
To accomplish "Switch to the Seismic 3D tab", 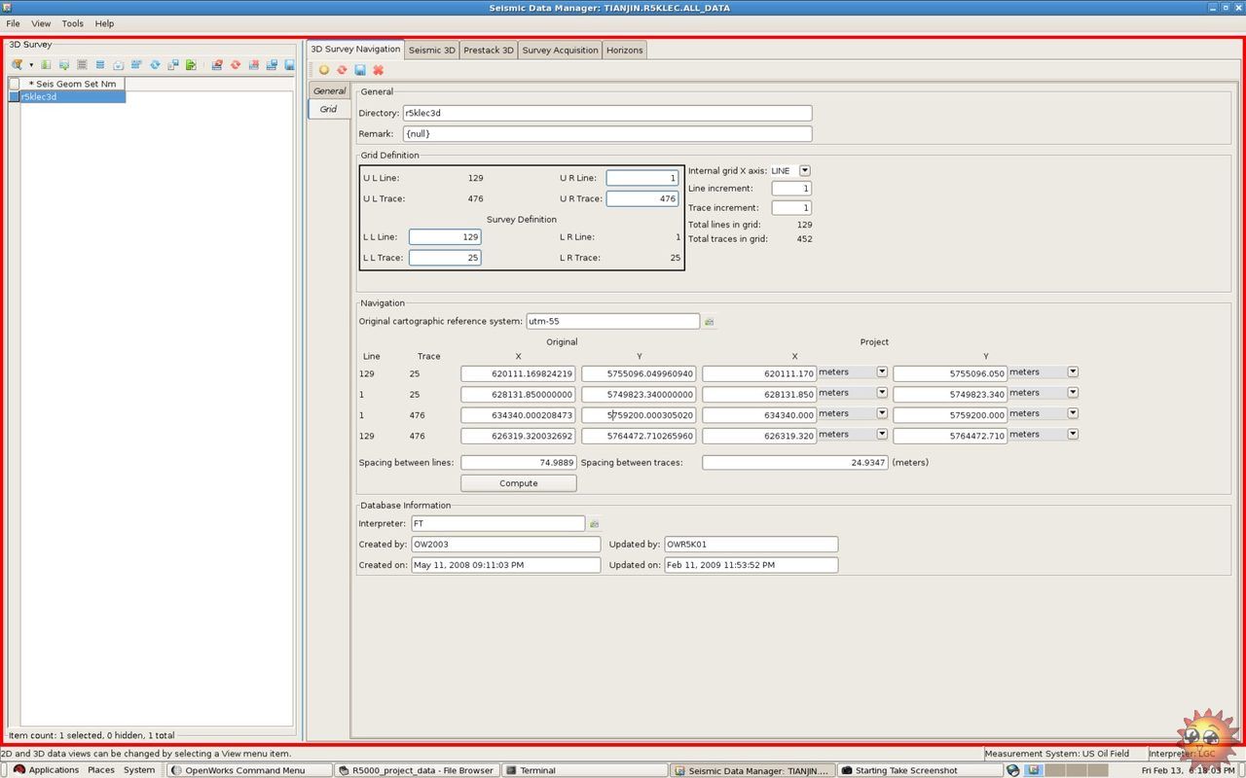I will (x=431, y=50).
